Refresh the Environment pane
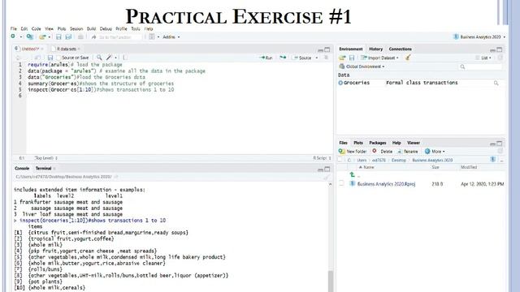The image size is (520, 292). (x=500, y=58)
